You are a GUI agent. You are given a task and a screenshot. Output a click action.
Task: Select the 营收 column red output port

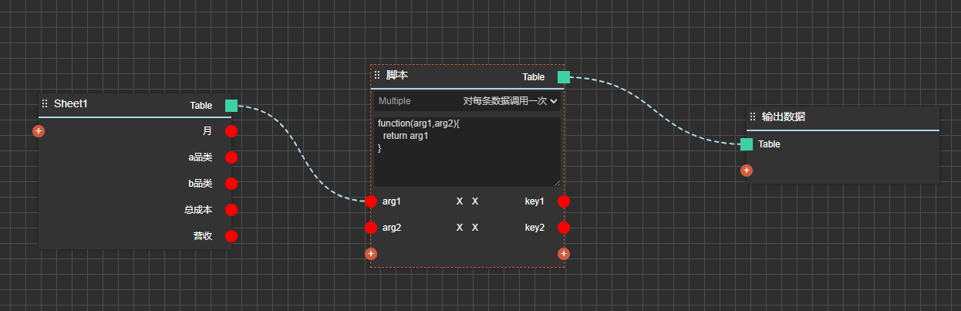(231, 236)
